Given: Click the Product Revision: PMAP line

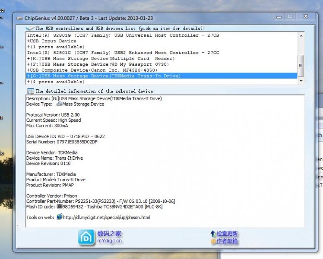Looking at the screenshot, I should pos(50,185).
